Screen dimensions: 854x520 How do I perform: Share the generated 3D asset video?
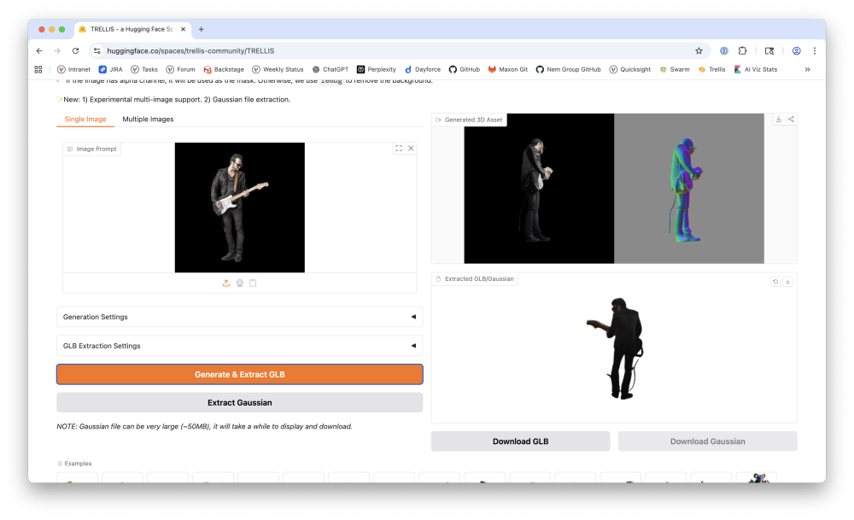792,120
